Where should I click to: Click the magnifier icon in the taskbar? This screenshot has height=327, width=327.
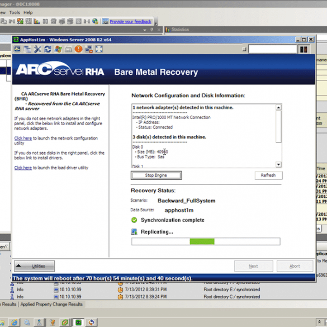[x=27, y=323]
